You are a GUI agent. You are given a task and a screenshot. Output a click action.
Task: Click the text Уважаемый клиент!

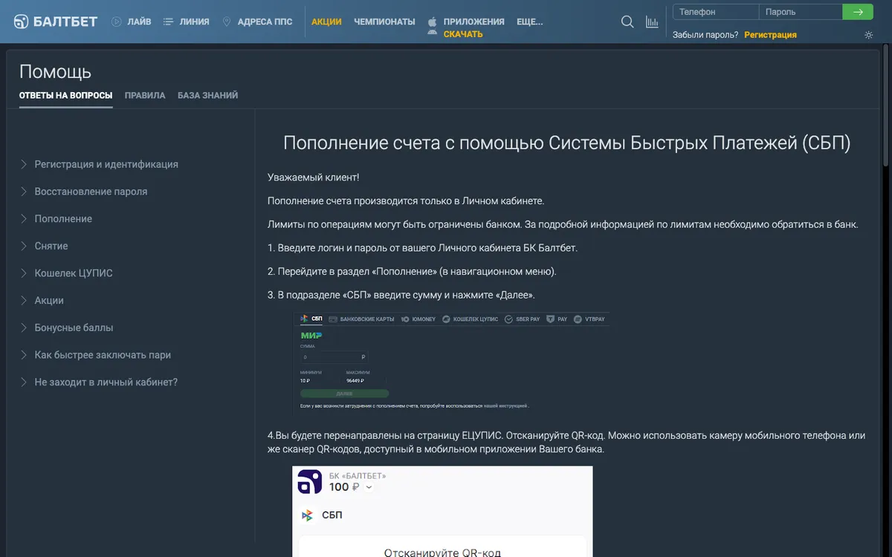(313, 177)
